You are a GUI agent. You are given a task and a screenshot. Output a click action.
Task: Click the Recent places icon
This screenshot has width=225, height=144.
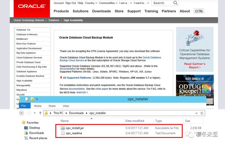pyautogui.click(x=26, y=138)
